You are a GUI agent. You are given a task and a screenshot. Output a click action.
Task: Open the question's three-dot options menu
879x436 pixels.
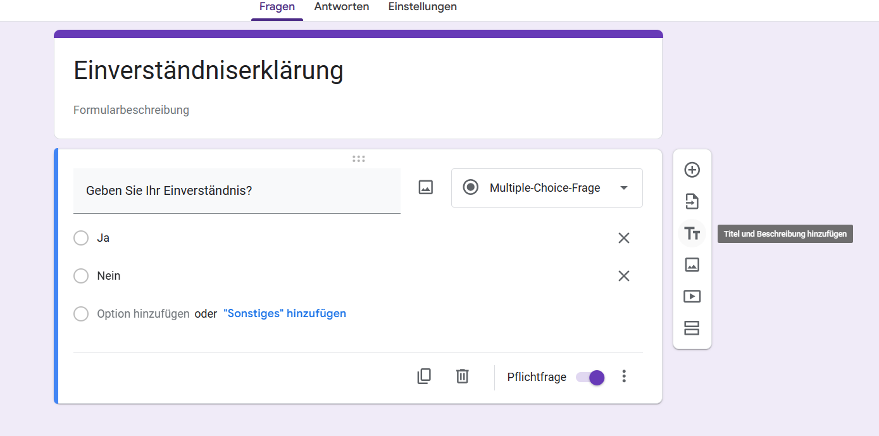point(624,377)
